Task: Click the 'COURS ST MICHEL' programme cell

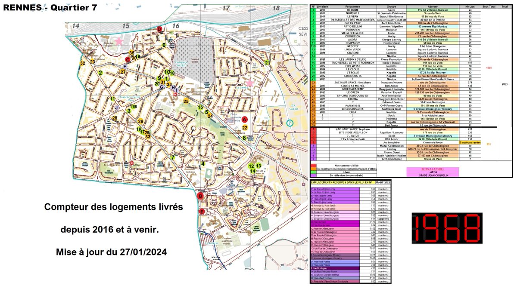Action: pos(352,86)
